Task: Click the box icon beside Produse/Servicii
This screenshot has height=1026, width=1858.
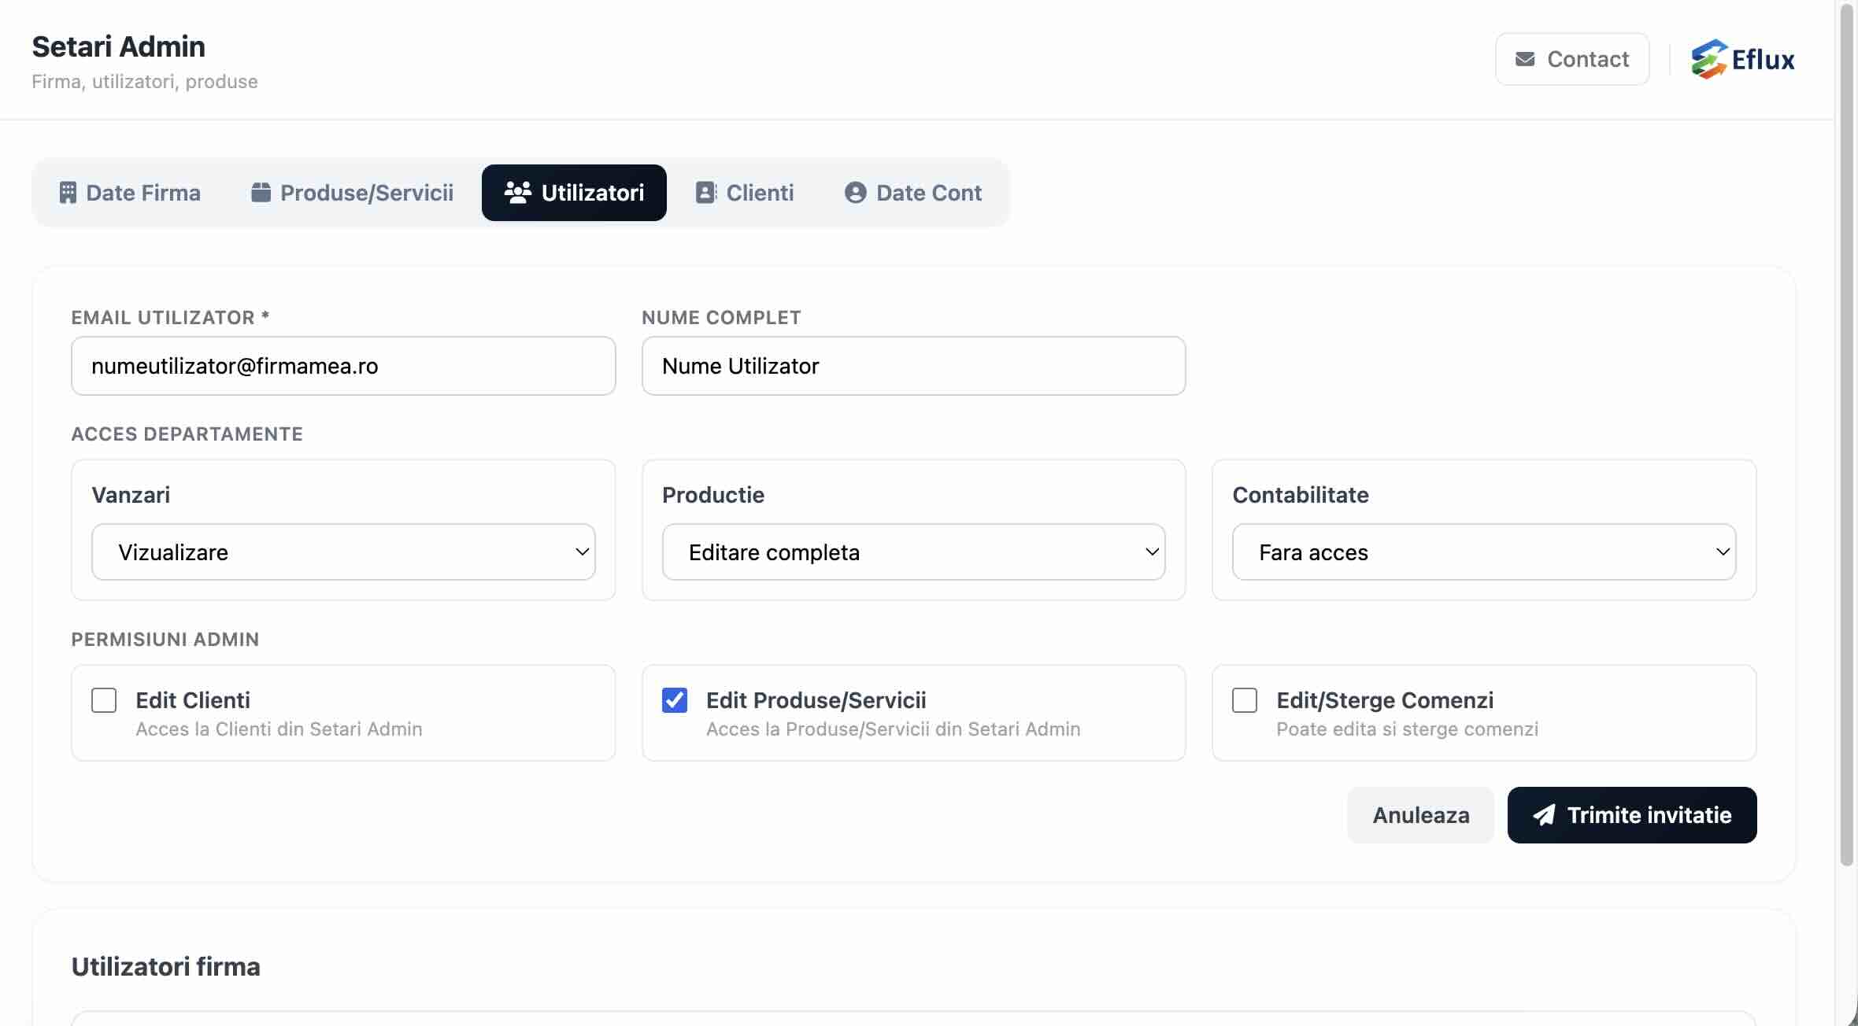Action: pyautogui.click(x=261, y=193)
